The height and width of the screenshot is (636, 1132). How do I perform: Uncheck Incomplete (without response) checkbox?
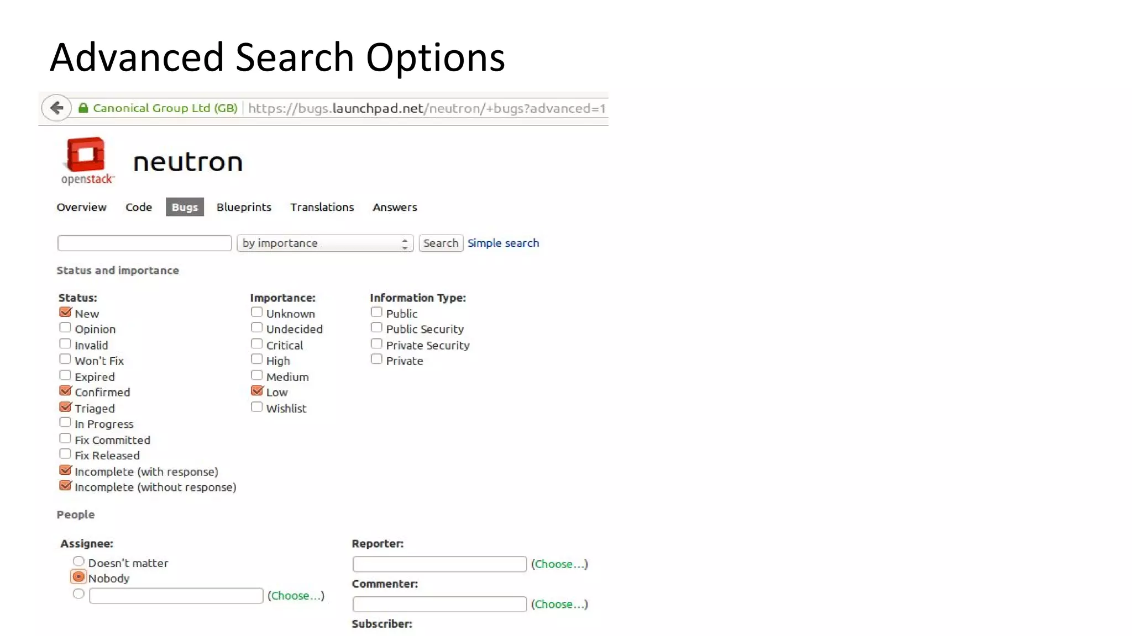coord(65,486)
